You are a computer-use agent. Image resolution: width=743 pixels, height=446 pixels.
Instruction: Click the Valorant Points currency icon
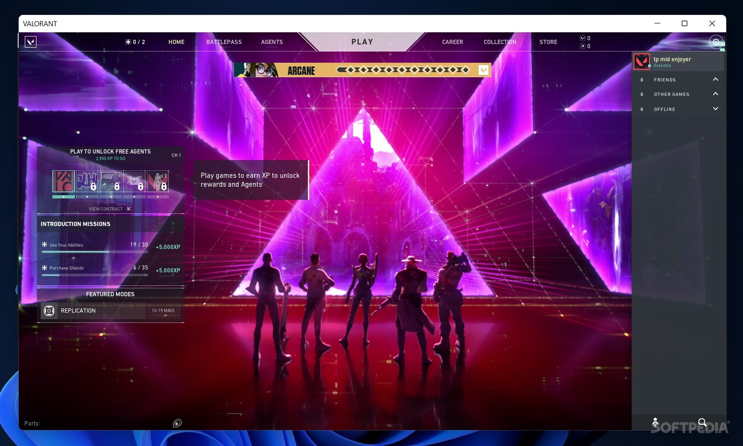click(583, 38)
